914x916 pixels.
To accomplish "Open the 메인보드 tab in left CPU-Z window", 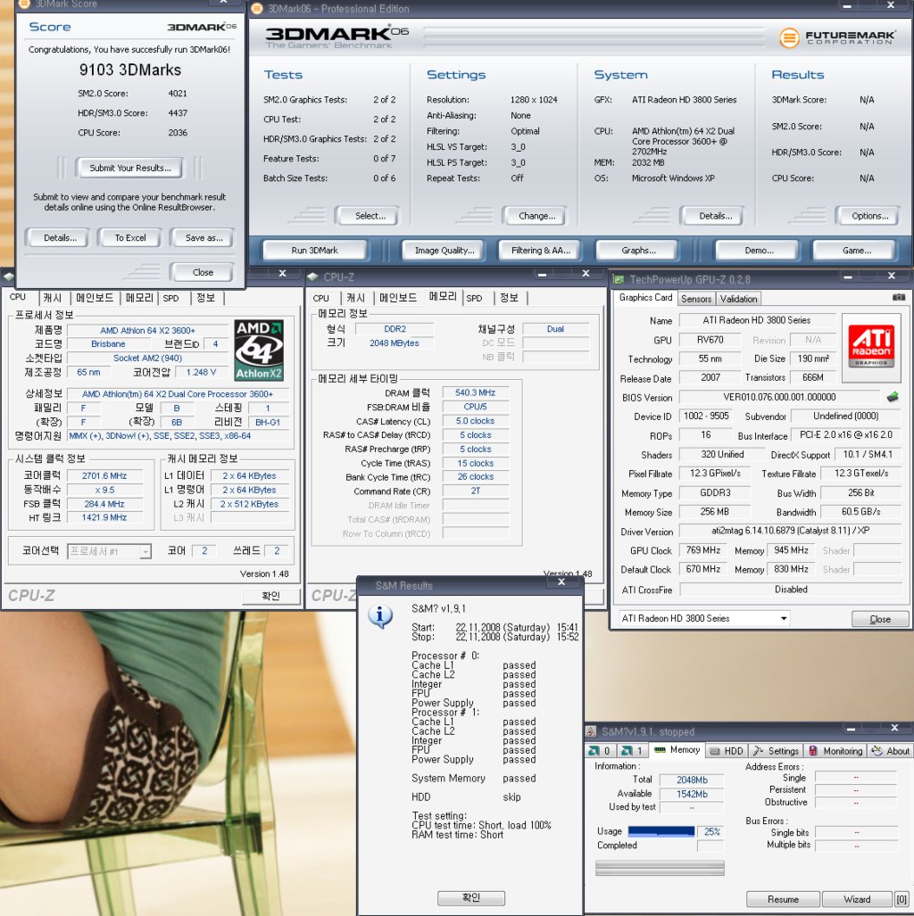I will 95,298.
